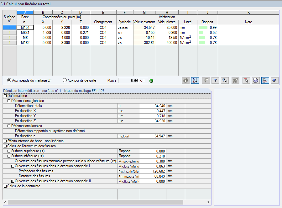The height and width of the screenshot is (208, 282).
Task: Click w max limite value 0.300
Action: 153,161
